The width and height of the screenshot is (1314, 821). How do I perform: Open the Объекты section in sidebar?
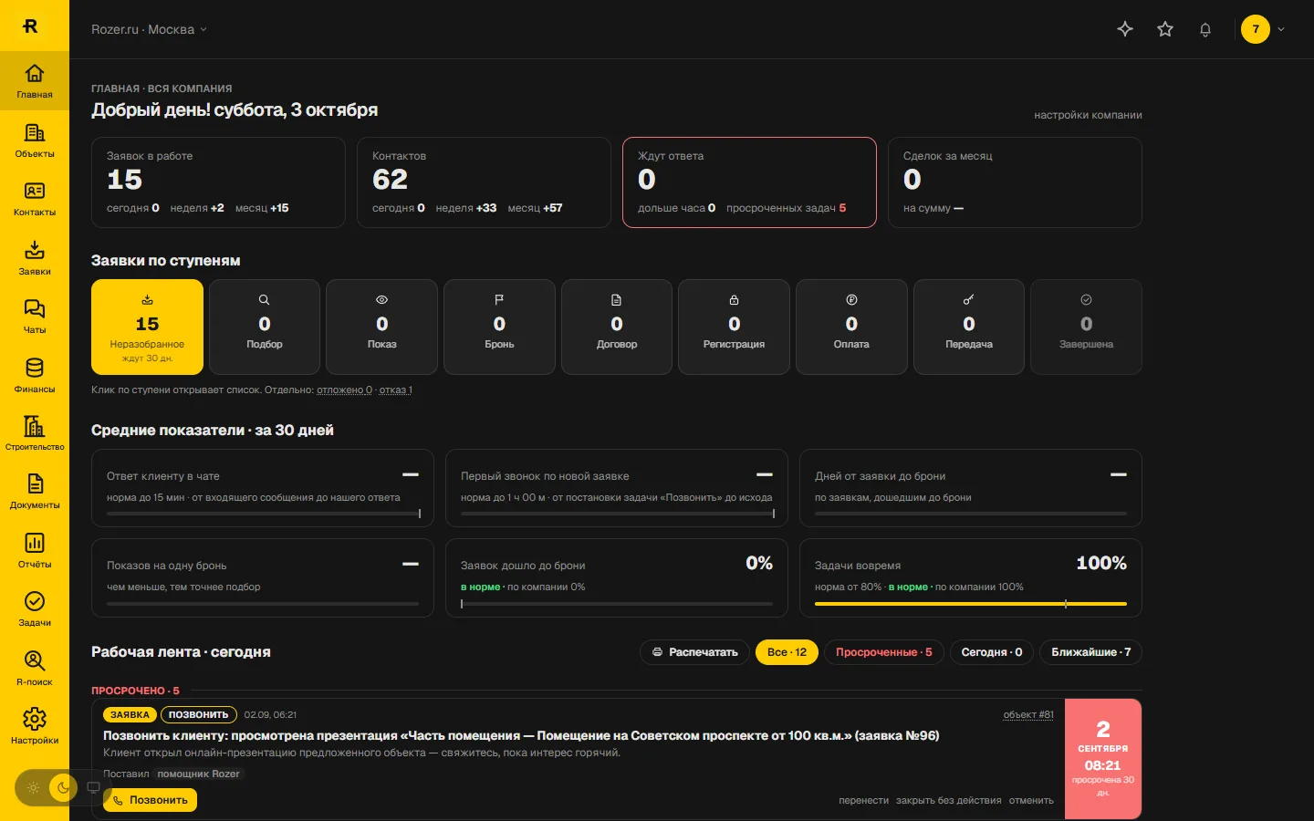pyautogui.click(x=35, y=140)
